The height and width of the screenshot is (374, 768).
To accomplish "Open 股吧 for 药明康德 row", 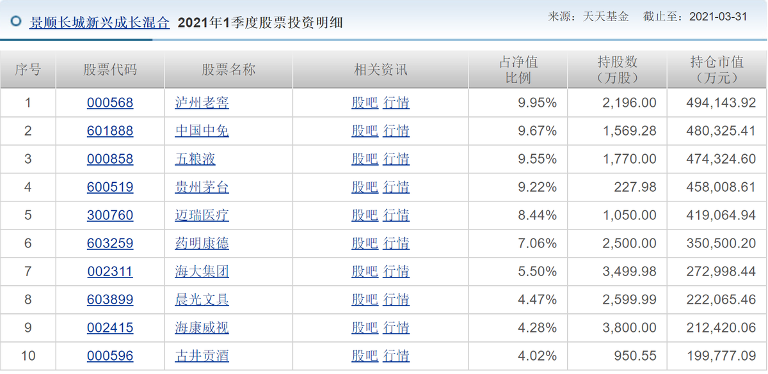I will pos(365,244).
